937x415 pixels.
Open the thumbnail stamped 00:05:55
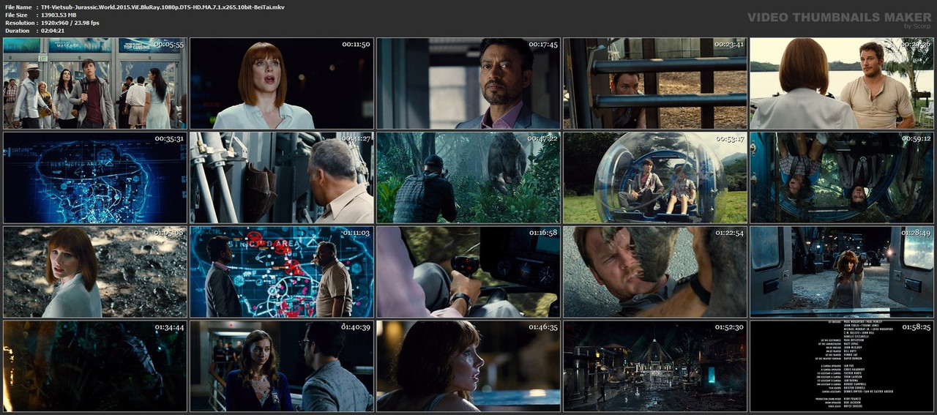pyautogui.click(x=95, y=83)
